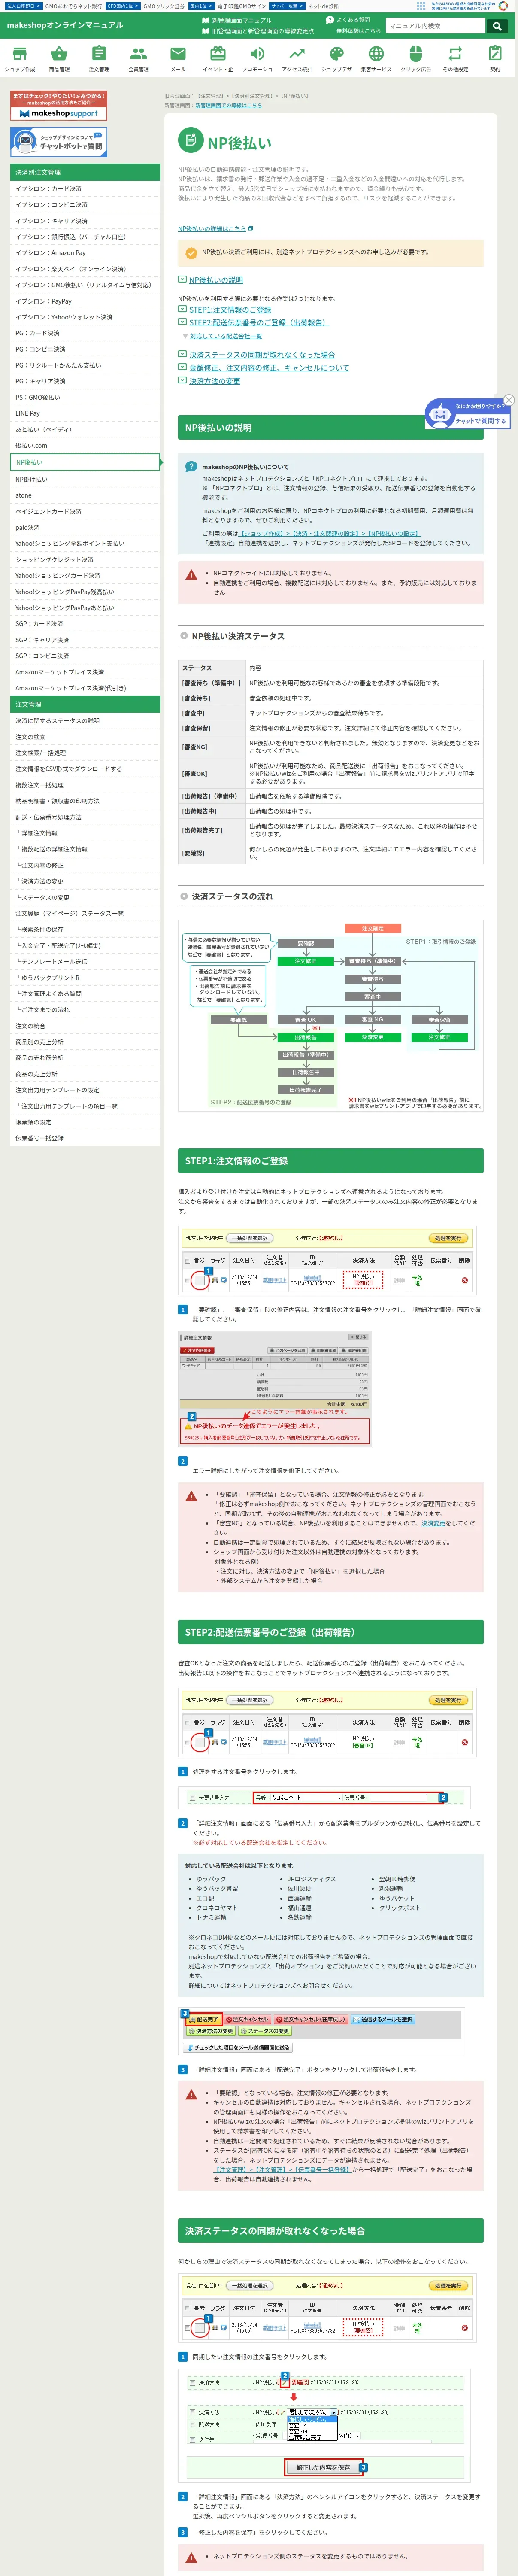Open └ゆうパックプリントR sub-item in sidebar
This screenshot has height=2576, width=518.
85,977
